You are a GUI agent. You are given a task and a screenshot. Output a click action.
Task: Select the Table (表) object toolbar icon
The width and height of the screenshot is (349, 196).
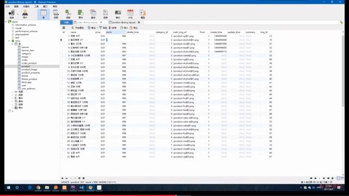[44, 14]
